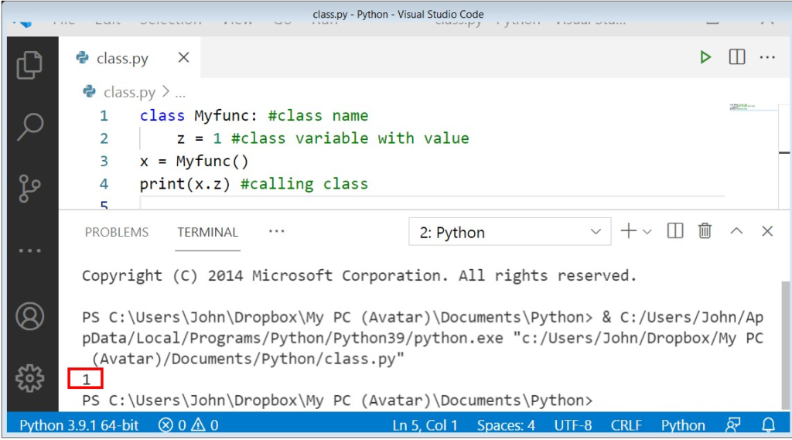792x440 pixels.
Task: Click the feedback icon in status bar
Action: (x=733, y=425)
